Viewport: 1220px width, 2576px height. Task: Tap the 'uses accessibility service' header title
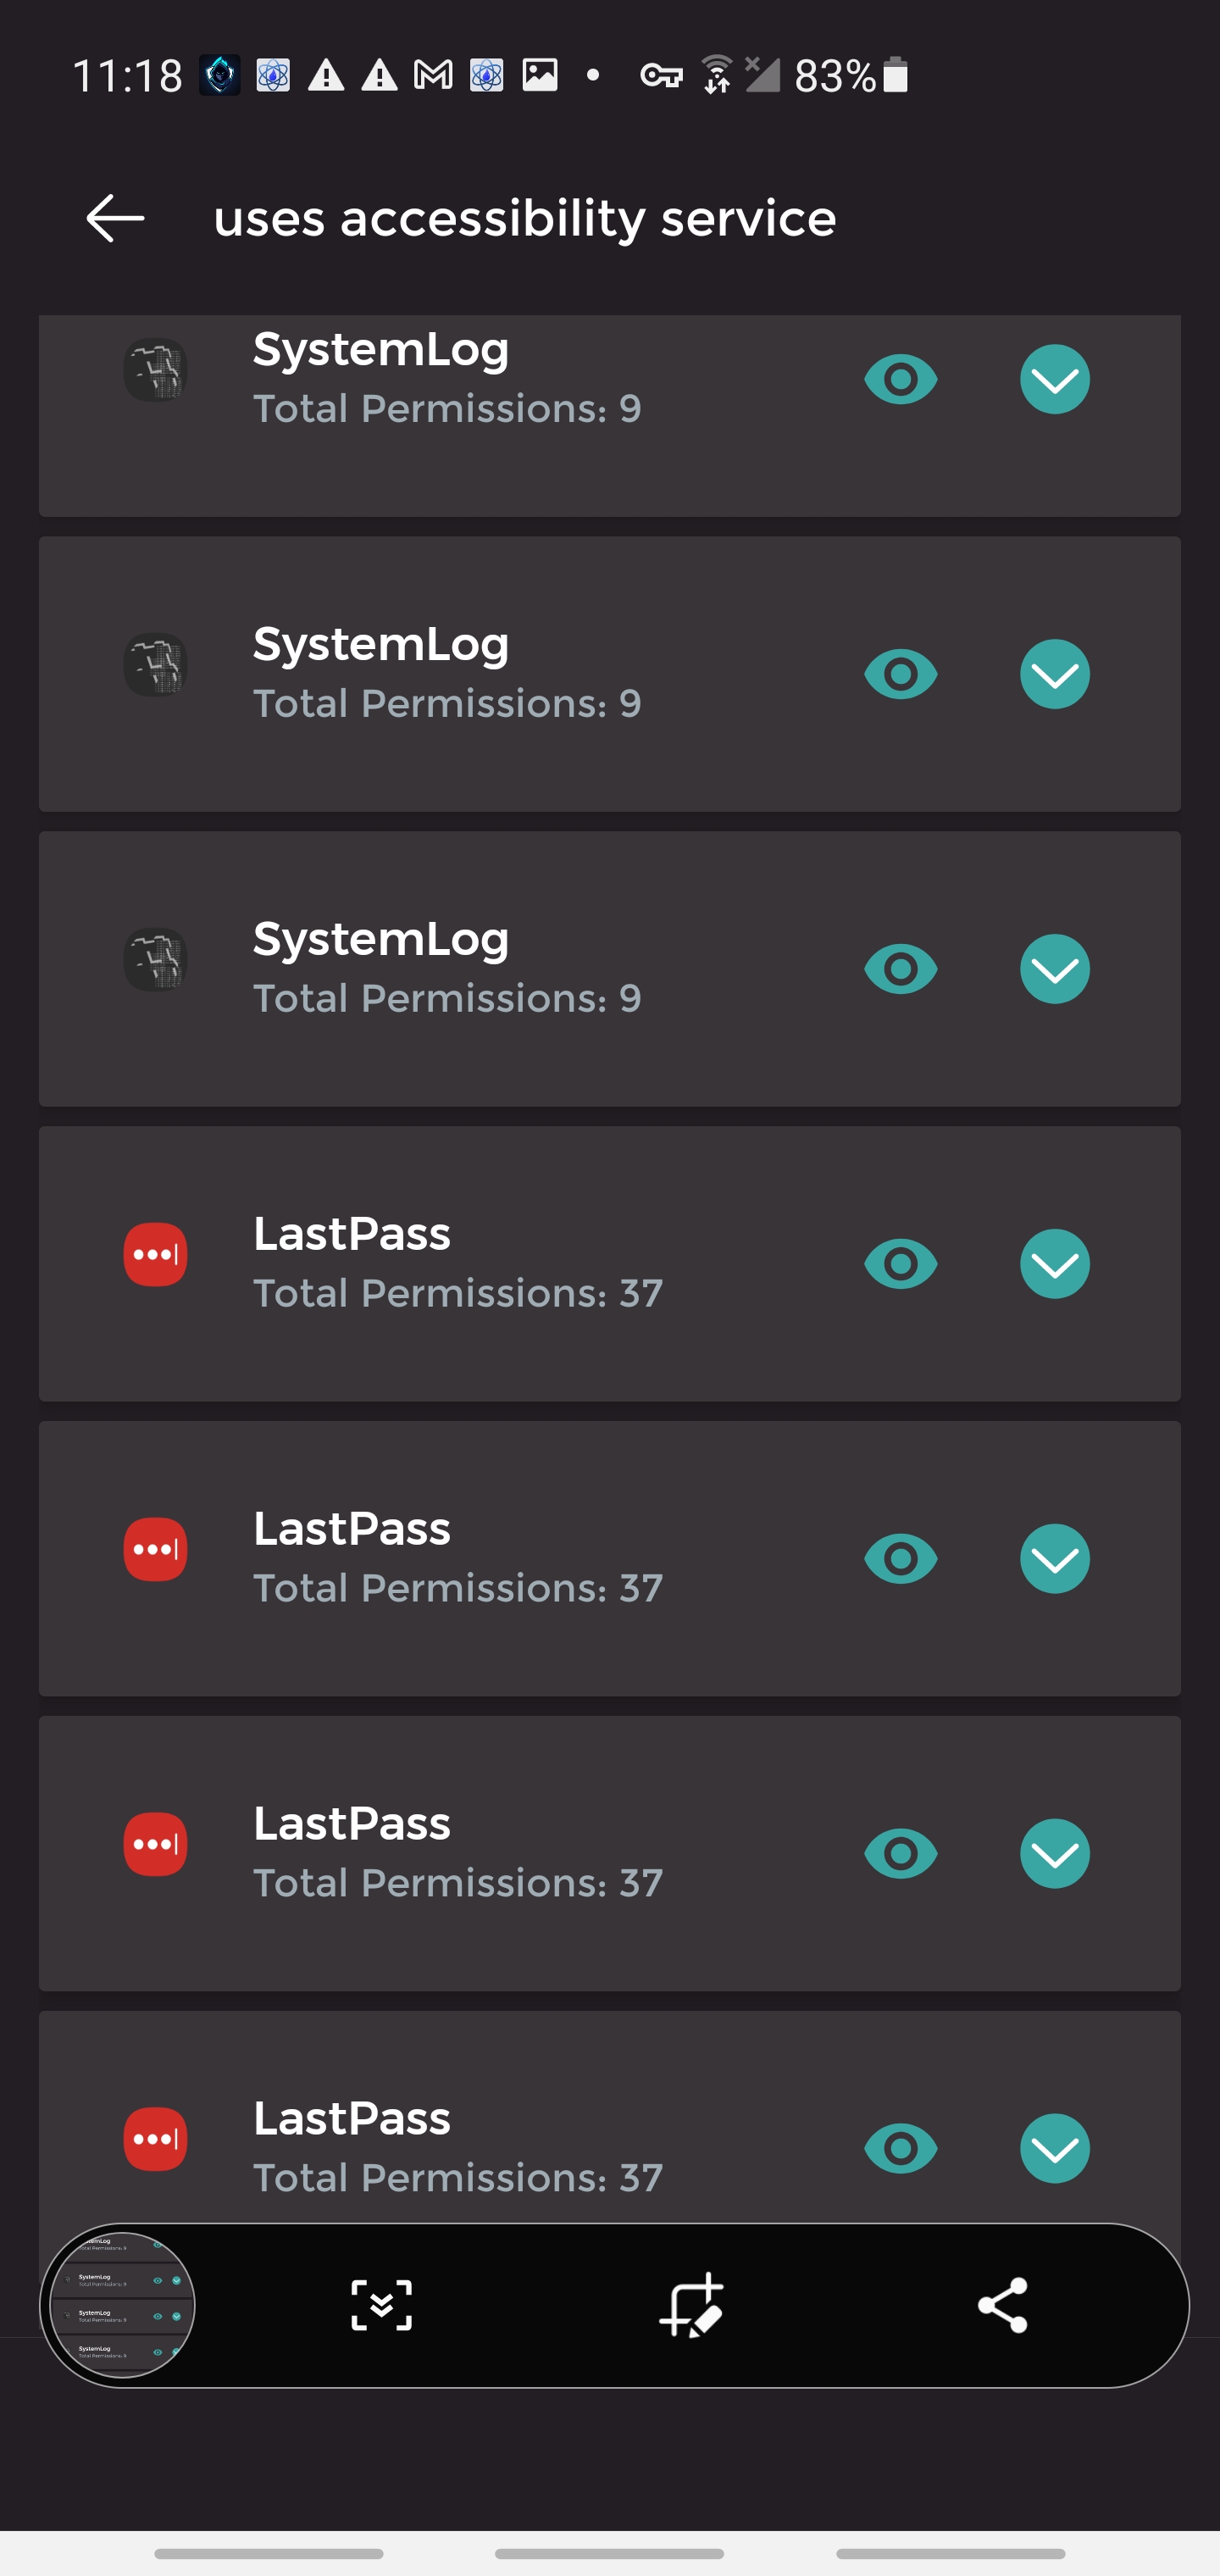click(524, 218)
